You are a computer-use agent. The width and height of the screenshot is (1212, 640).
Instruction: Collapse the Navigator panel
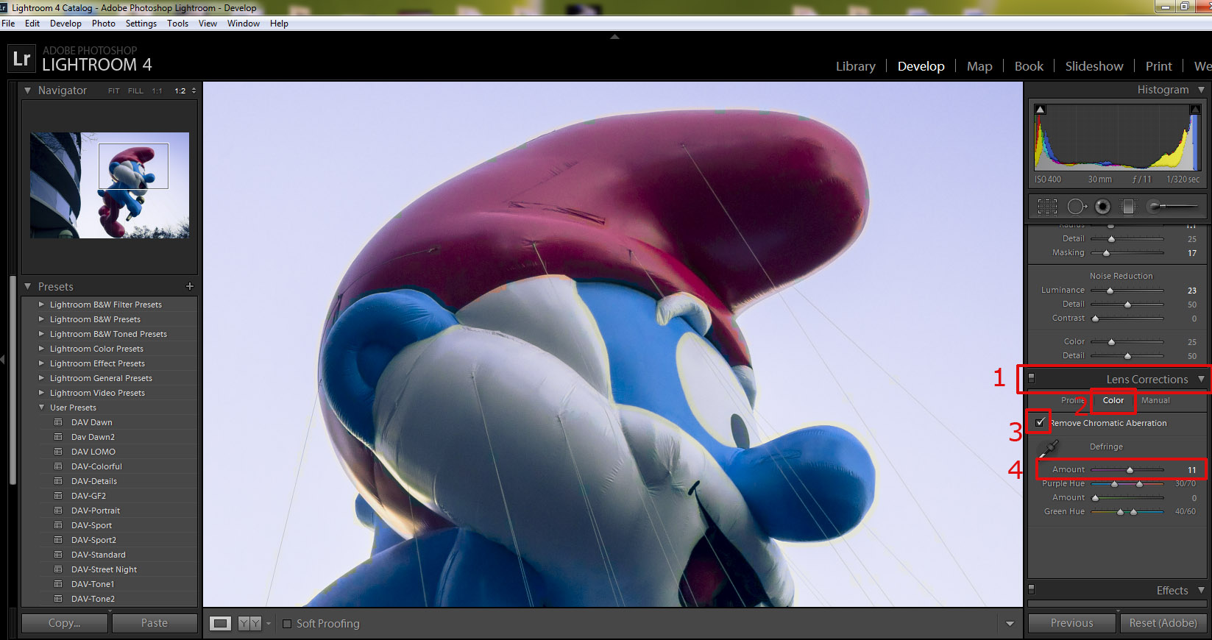click(28, 90)
